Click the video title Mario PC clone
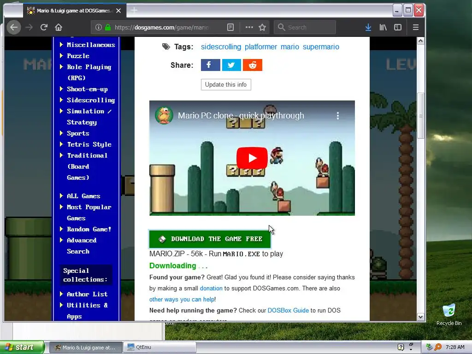Screen dimensions: 472x354 click(x=241, y=116)
